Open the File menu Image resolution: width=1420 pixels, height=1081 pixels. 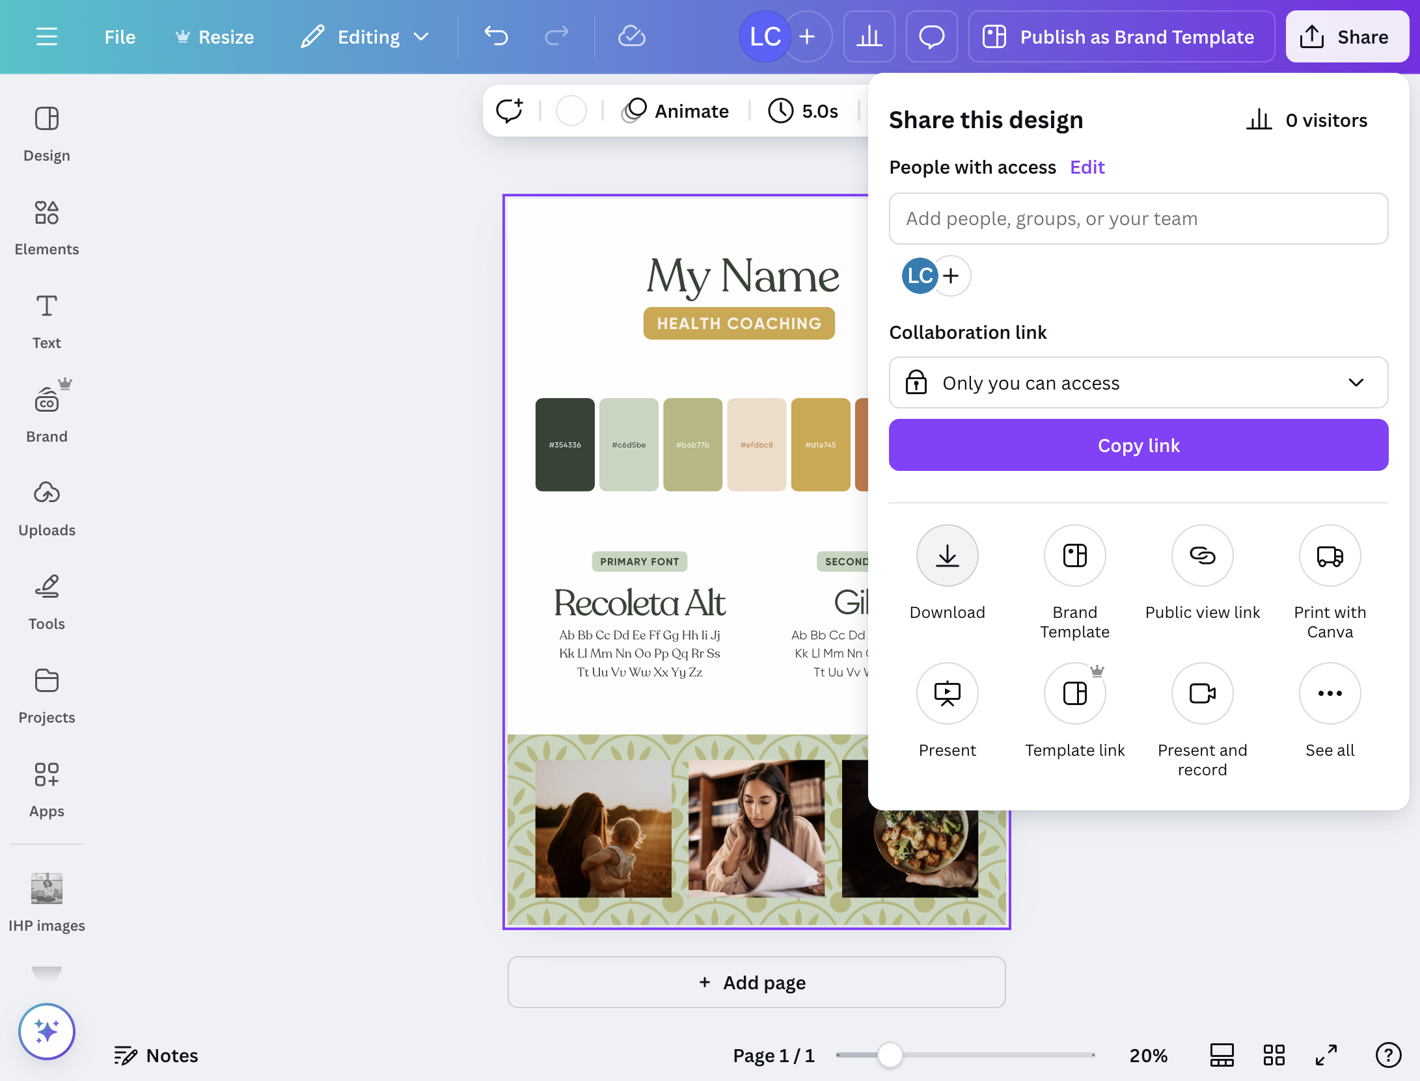(x=120, y=36)
